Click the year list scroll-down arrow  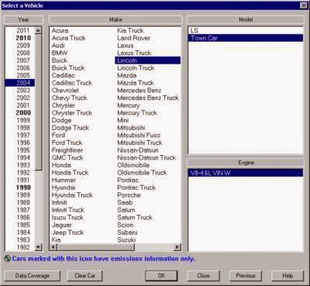pyautogui.click(x=38, y=247)
